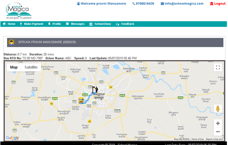This screenshot has width=228, height=145.
Task: Click the highway 44 shield near Khapri
Action: click(x=89, y=121)
